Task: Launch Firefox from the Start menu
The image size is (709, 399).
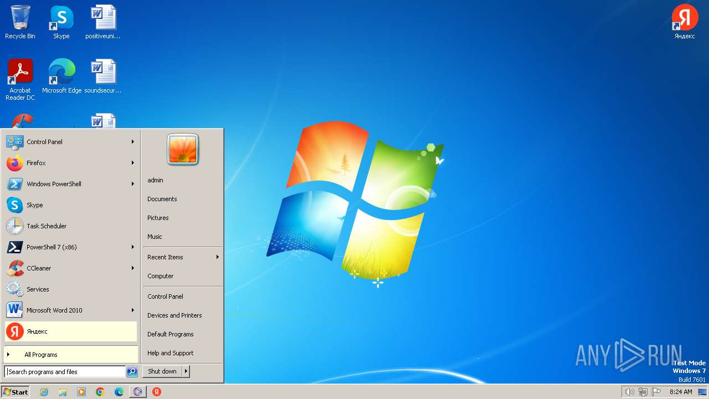Action: [x=70, y=163]
